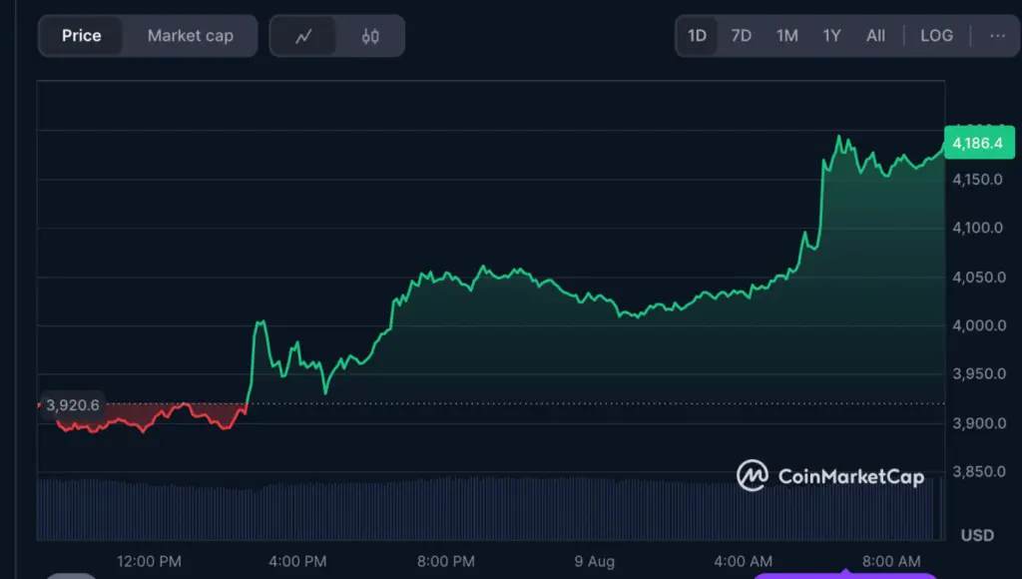This screenshot has width=1022, height=579.
Task: Click the current price label 4,186.4
Action: click(x=979, y=143)
